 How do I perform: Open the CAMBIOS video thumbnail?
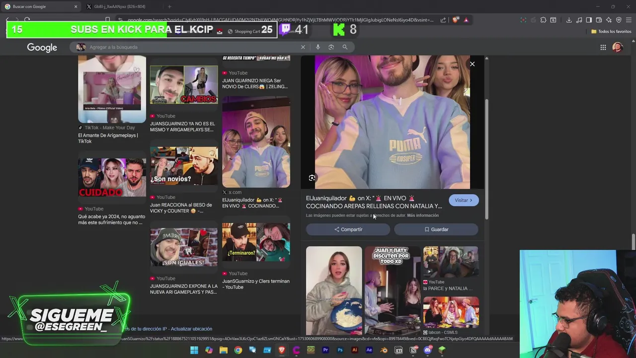(184, 85)
